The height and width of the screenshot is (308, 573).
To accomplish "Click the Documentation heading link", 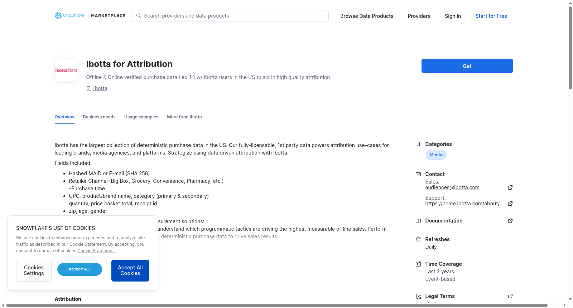I will [x=444, y=221].
